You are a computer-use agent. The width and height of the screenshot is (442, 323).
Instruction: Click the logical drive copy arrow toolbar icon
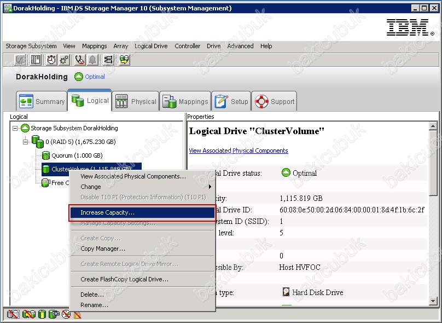pos(124,60)
